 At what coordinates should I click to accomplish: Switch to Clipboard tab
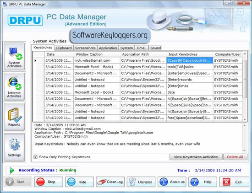(x=64, y=48)
